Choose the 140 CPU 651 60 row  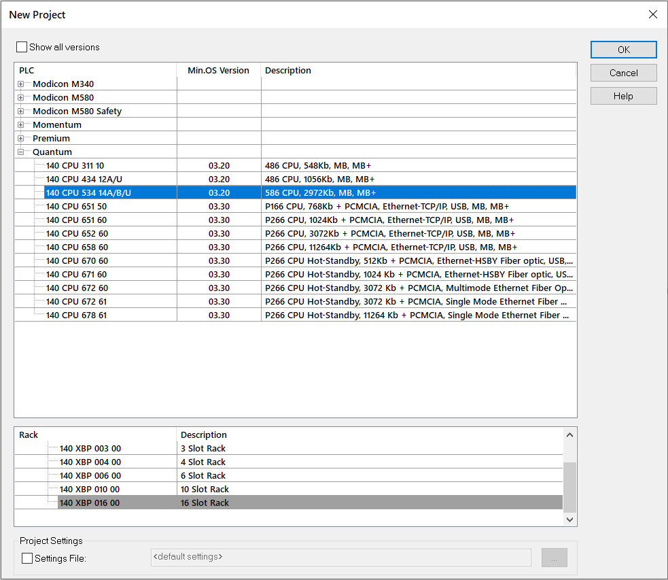pos(295,220)
